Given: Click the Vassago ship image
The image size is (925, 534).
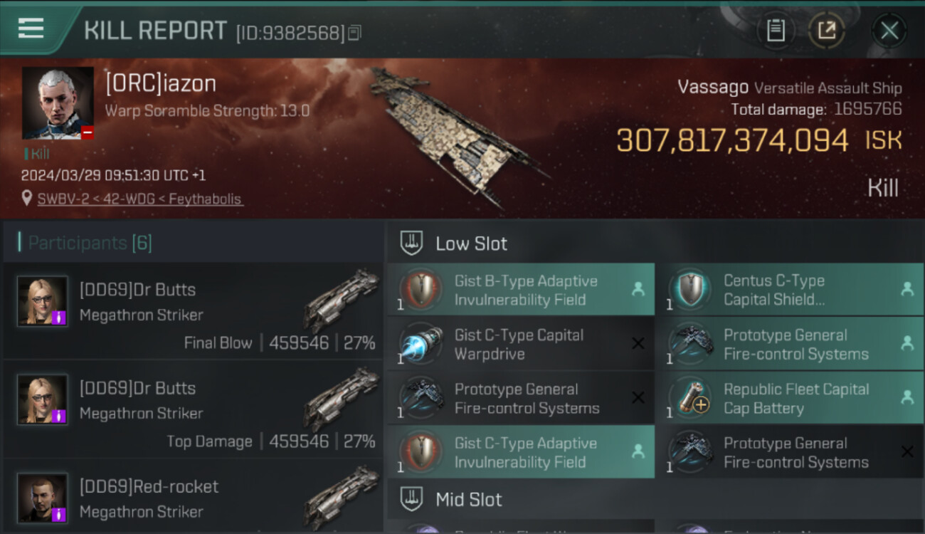Looking at the screenshot, I should (x=459, y=135).
